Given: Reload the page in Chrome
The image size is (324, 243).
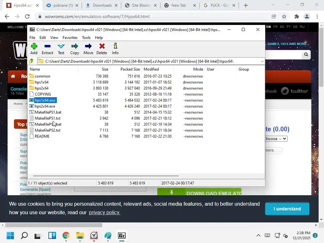Looking at the screenshot, I should tap(27, 16).
